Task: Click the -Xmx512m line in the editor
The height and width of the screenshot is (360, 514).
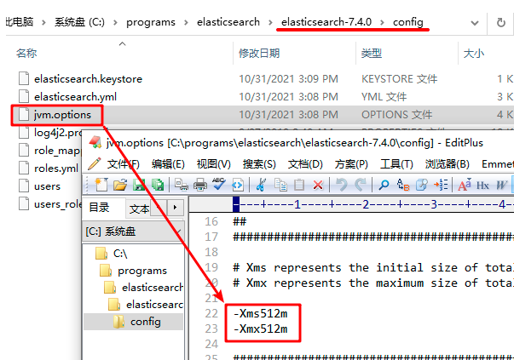Action: pos(261,329)
